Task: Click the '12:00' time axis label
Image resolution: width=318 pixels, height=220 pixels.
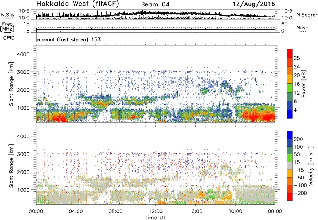Action: point(155,212)
